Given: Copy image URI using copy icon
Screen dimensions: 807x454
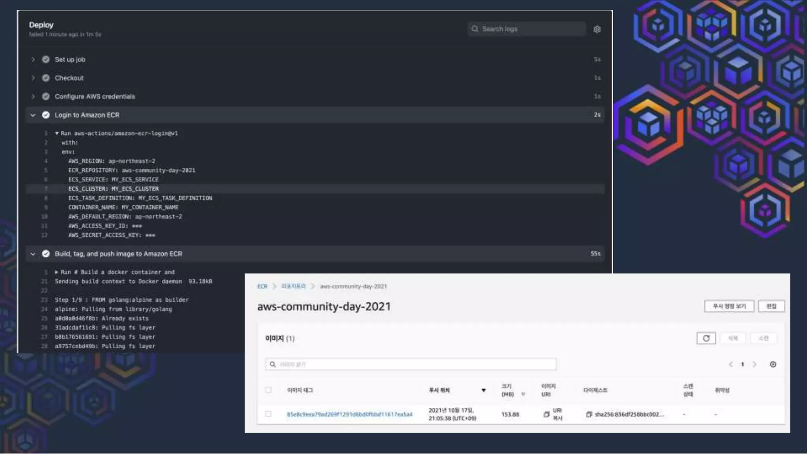Looking at the screenshot, I should pos(546,414).
